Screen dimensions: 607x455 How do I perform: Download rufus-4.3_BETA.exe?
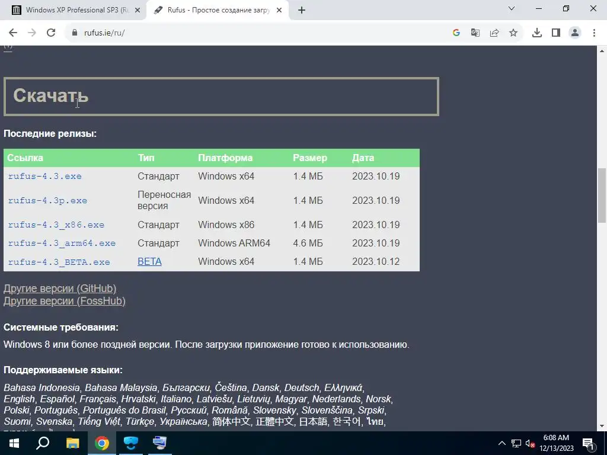click(x=59, y=261)
